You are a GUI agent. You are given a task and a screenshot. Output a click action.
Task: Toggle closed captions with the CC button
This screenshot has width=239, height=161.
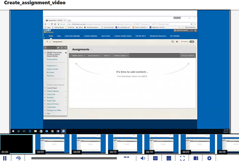(156, 158)
